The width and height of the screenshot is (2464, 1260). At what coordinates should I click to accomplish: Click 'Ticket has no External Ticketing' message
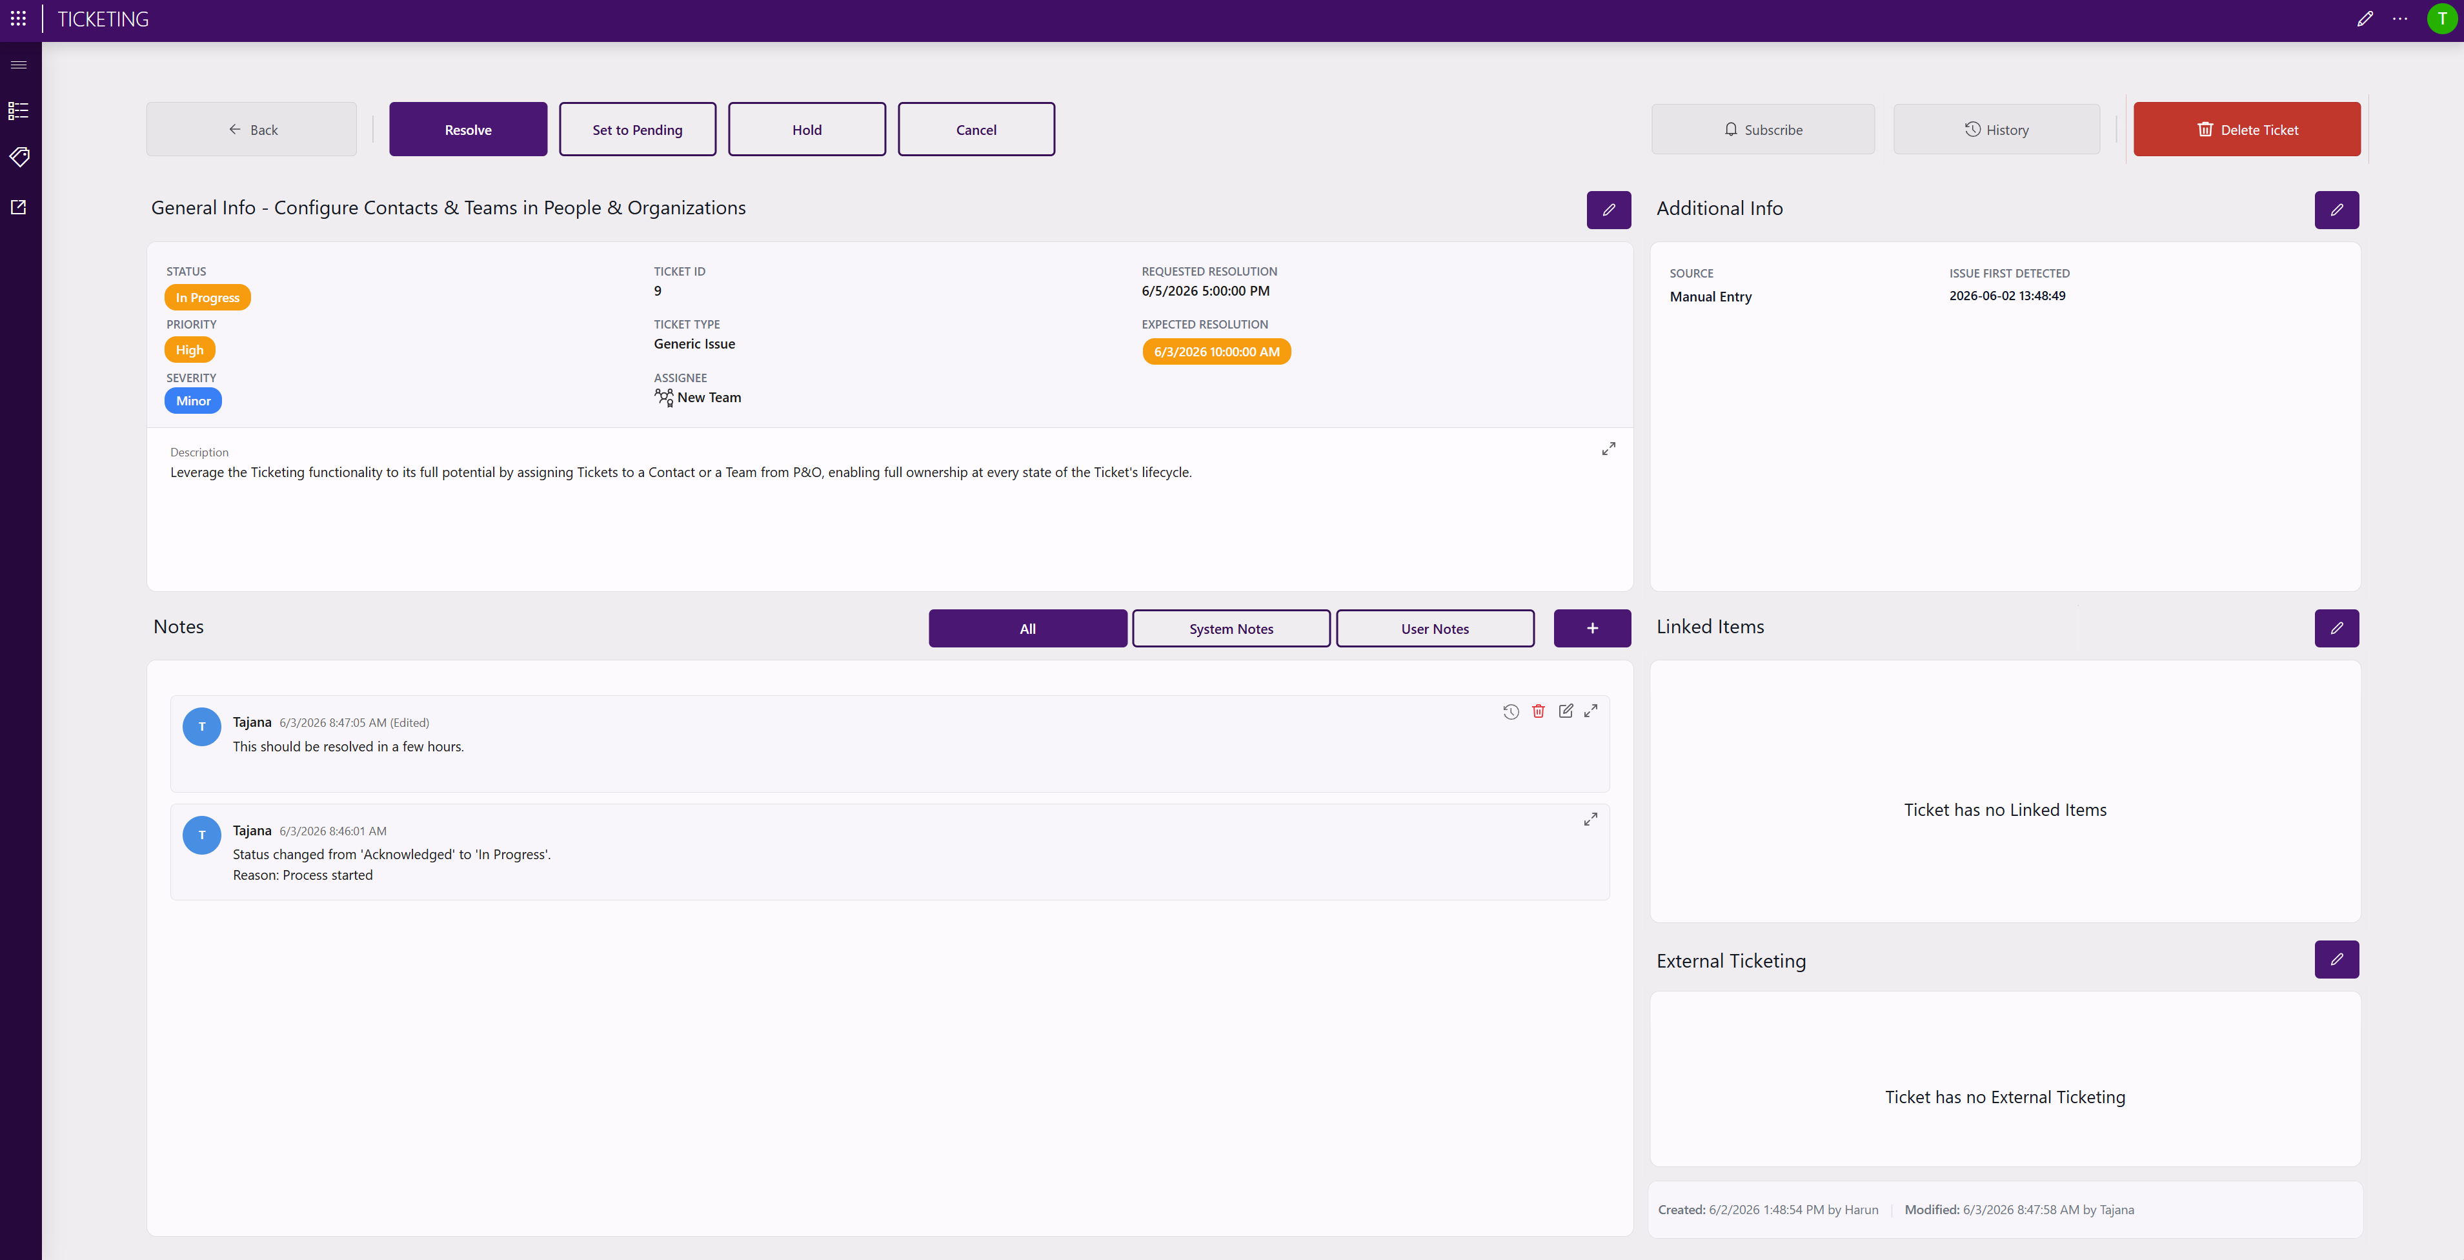coord(2006,1097)
